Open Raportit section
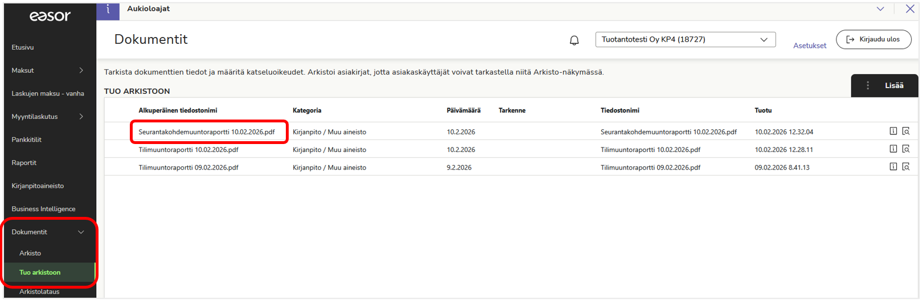The image size is (923, 300). tap(24, 162)
